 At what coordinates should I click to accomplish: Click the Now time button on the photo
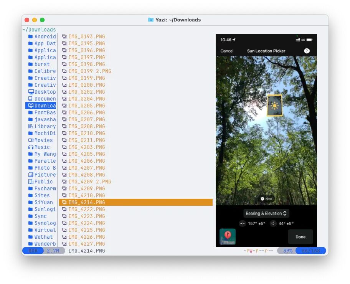[x=266, y=199]
